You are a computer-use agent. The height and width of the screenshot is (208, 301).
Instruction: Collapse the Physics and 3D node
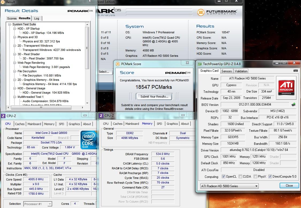[15, 37]
